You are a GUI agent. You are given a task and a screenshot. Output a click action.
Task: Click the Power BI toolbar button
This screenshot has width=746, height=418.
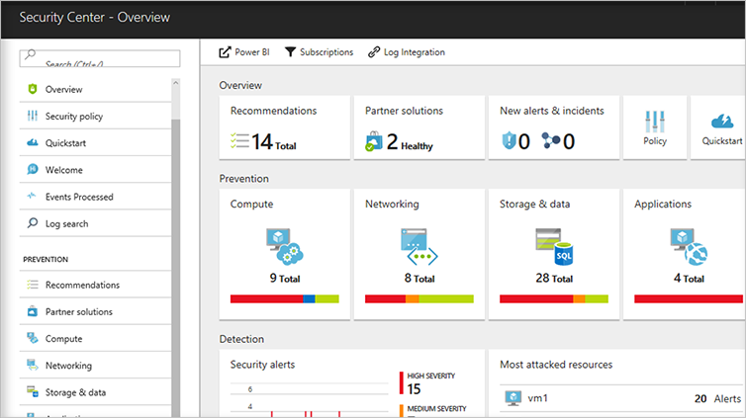[x=244, y=52]
